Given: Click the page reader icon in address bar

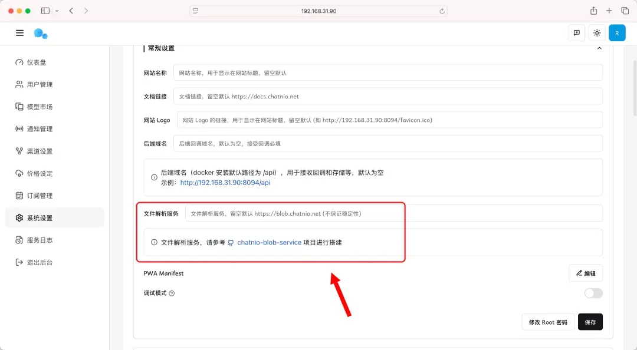Looking at the screenshot, I should (x=195, y=11).
